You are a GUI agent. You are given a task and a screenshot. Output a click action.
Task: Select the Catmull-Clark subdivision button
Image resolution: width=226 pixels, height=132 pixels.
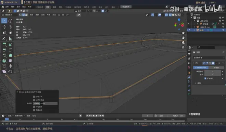pyautogui.click(x=201, y=68)
